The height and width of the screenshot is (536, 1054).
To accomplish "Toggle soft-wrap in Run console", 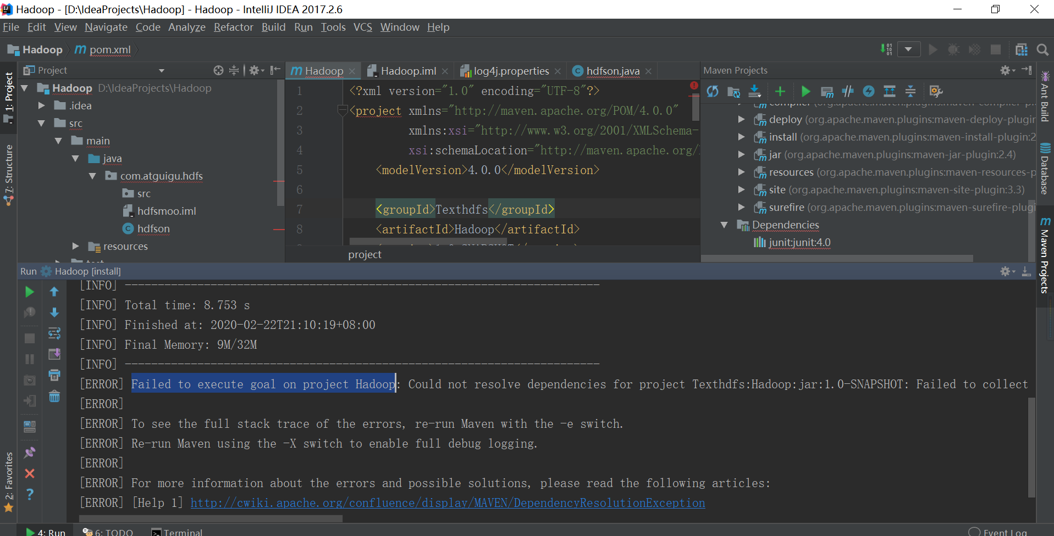I will pos(54,333).
